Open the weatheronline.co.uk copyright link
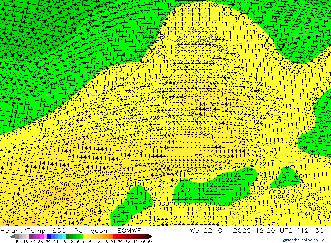Image resolution: width=331 pixels, height=243 pixels. (x=303, y=240)
